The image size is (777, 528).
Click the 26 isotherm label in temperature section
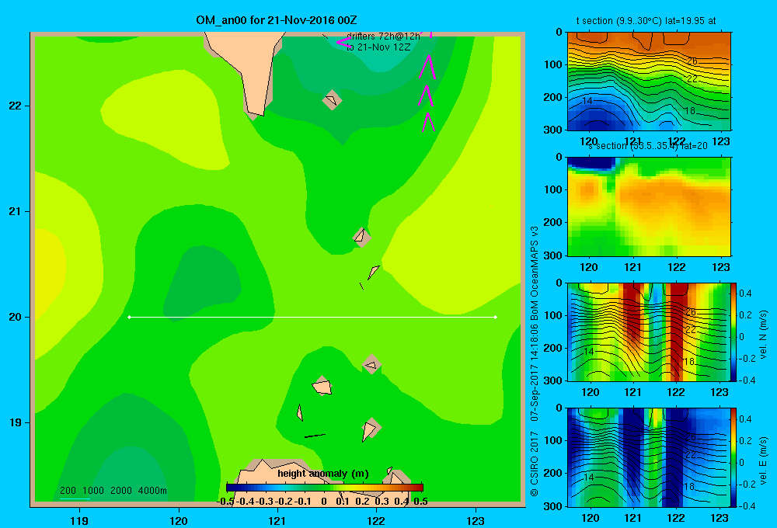click(692, 61)
